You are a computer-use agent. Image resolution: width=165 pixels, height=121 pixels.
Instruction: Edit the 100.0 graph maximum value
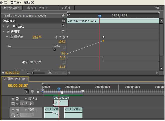[62, 42]
